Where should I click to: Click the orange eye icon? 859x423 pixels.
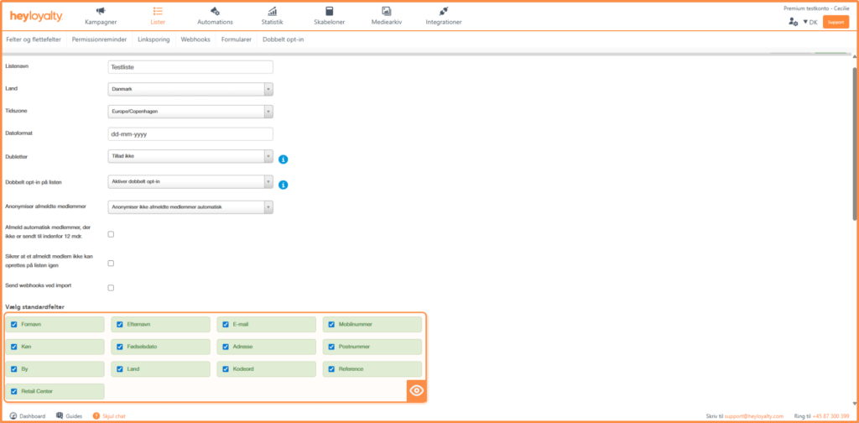point(417,390)
